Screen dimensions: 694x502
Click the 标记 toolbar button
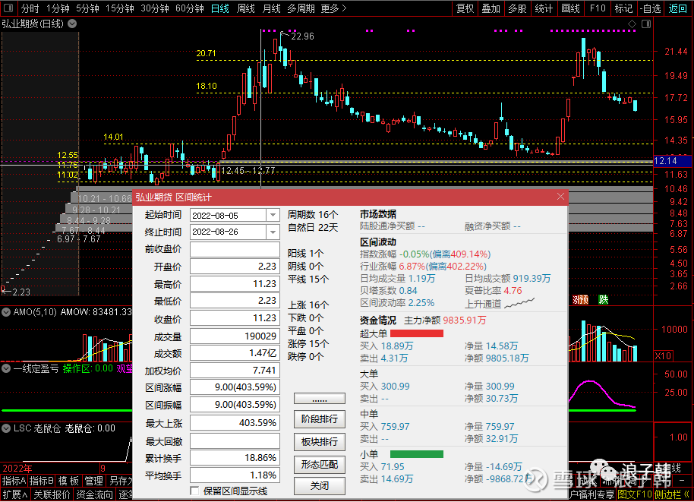click(x=623, y=8)
